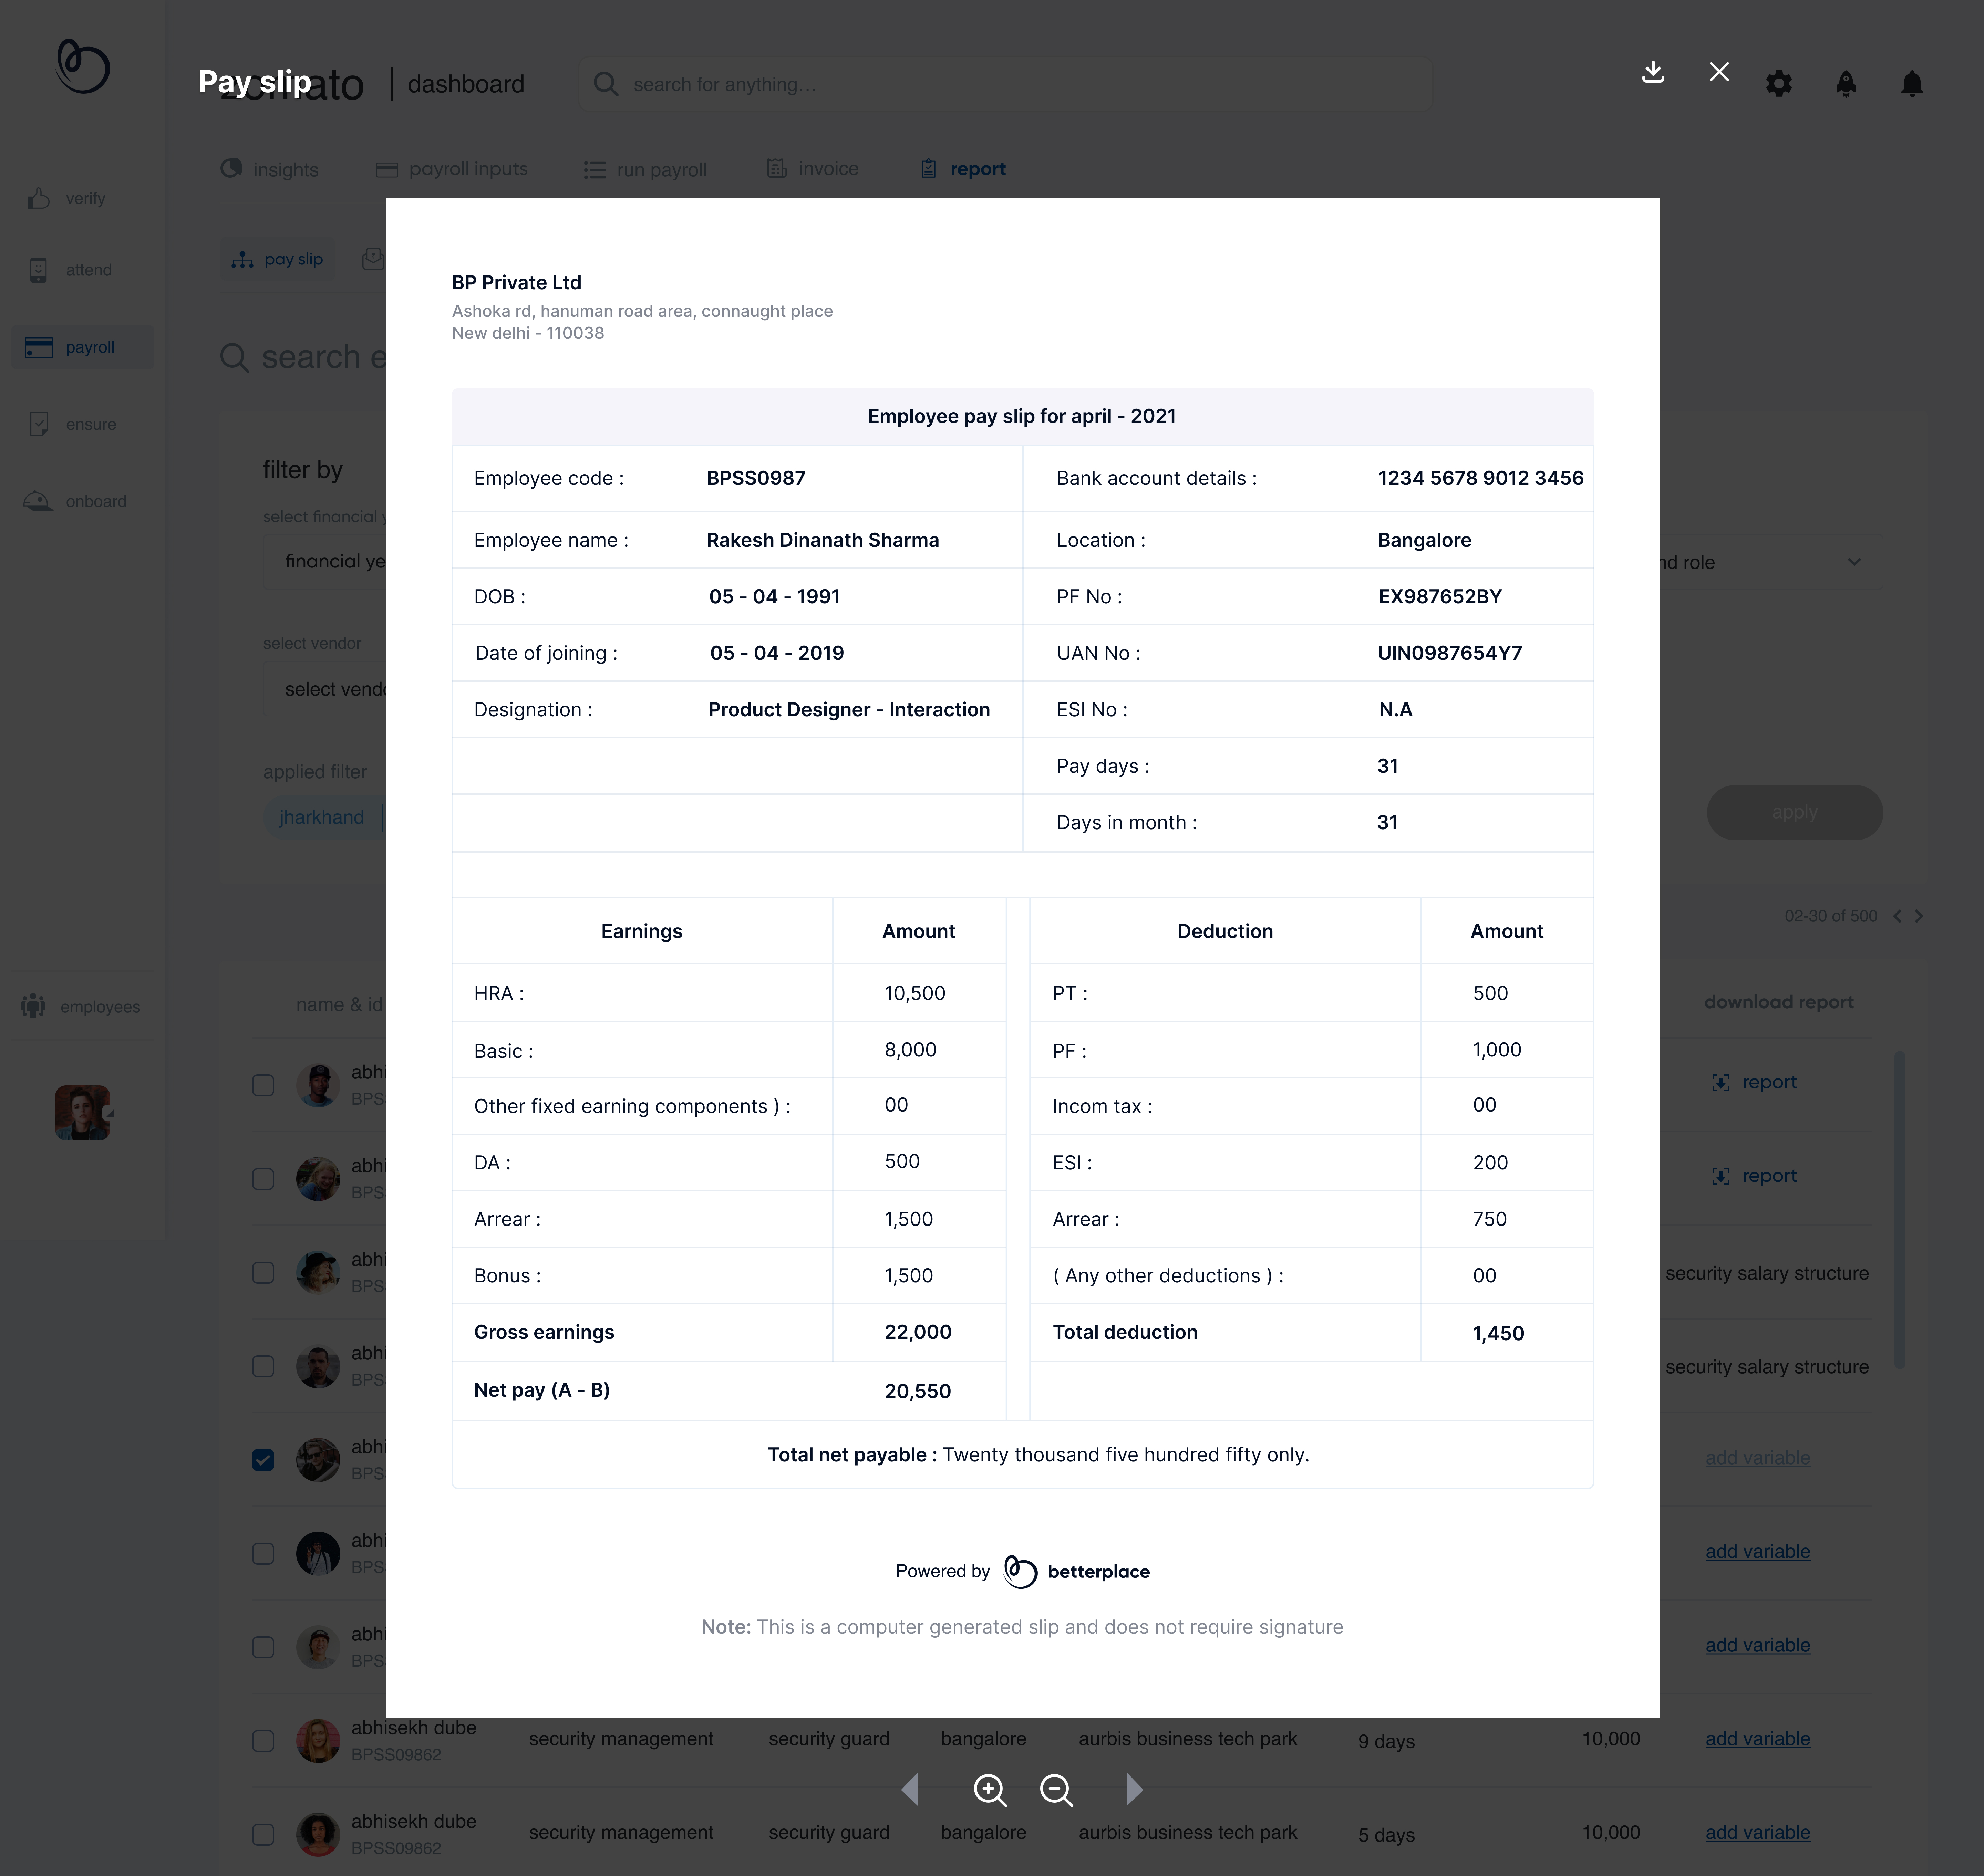The width and height of the screenshot is (1984, 1876).
Task: Download the pay slip
Action: pyautogui.click(x=1653, y=72)
